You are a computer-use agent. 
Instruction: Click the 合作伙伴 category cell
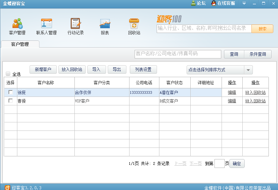(x=102, y=92)
